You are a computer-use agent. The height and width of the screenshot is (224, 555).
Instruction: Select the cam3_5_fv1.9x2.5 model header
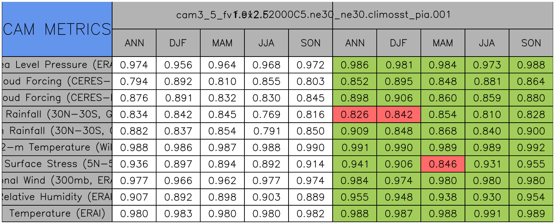coord(222,15)
